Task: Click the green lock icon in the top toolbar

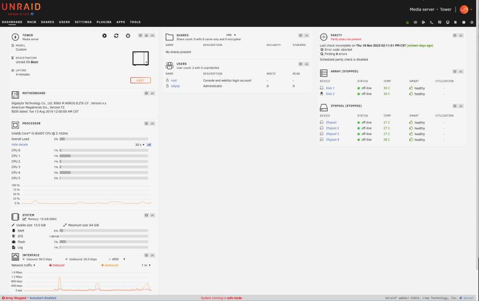Action: (x=407, y=22)
